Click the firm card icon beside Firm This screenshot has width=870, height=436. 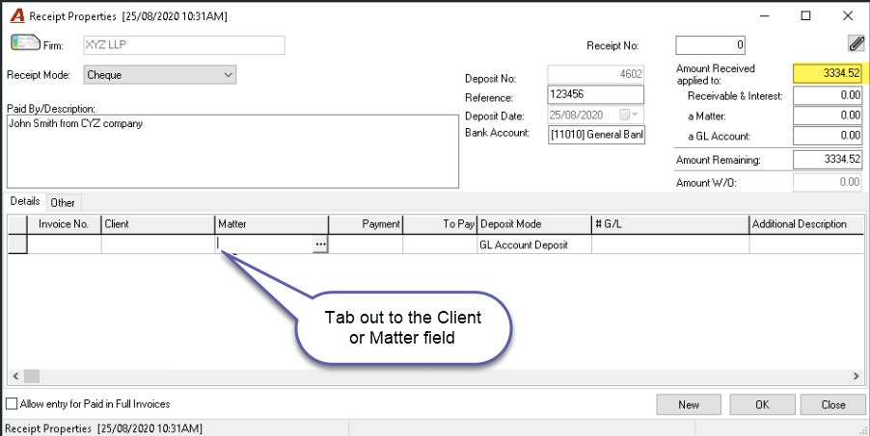tap(25, 44)
